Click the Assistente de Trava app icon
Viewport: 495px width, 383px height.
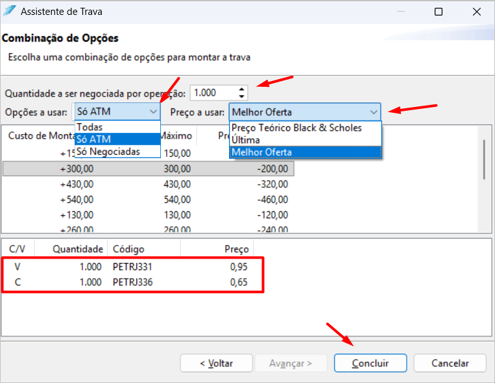click(x=9, y=11)
